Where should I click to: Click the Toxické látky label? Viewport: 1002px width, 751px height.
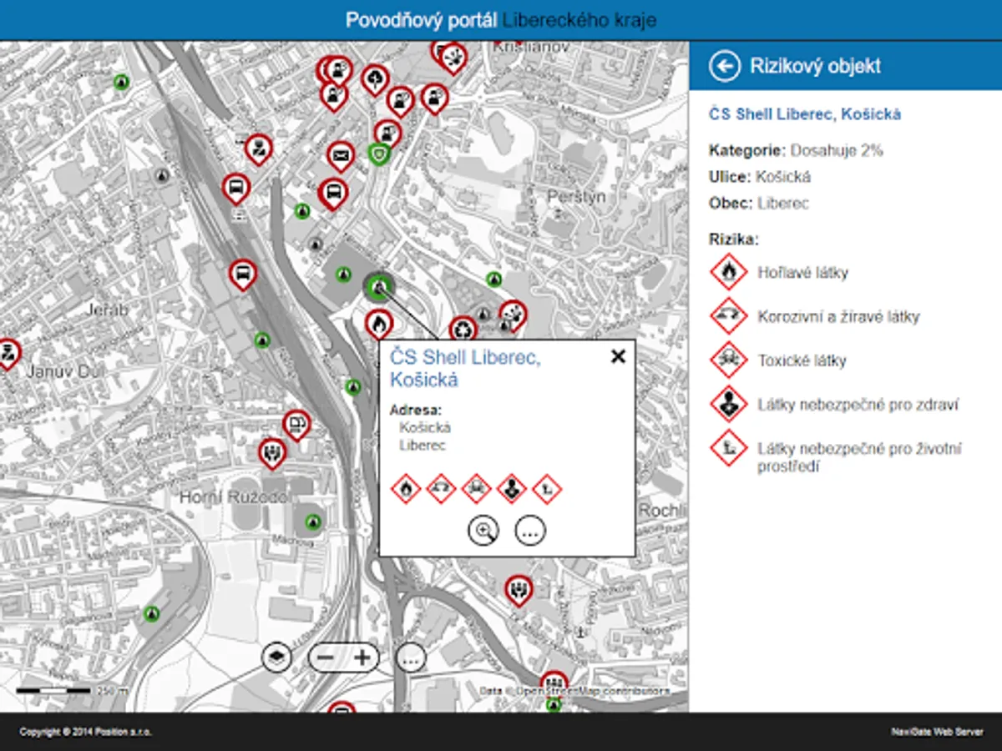click(x=802, y=360)
